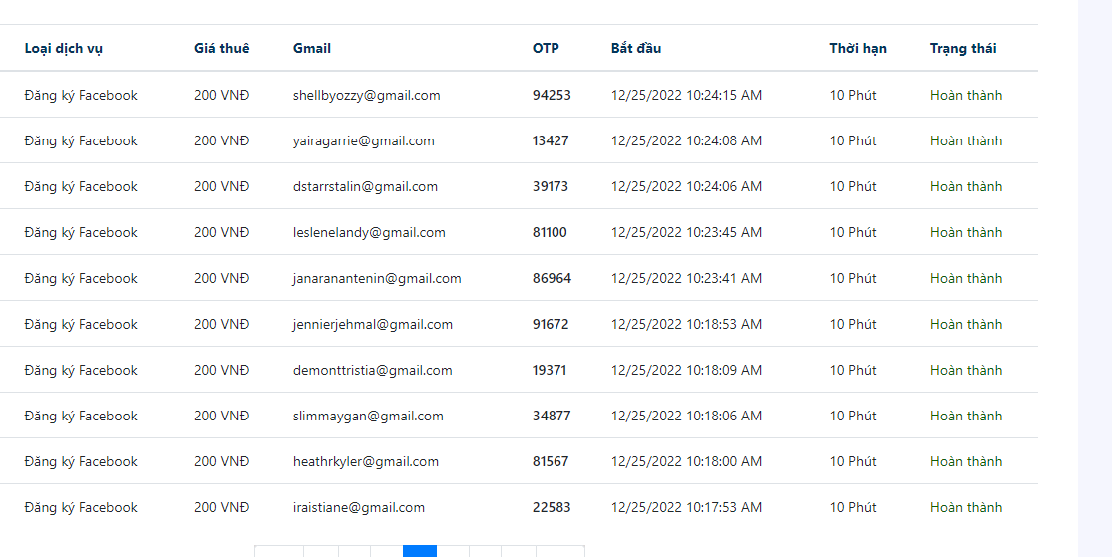Screen dimensions: 1112x557
Task: Select email slimmaygan@gmail.com
Action: pyautogui.click(x=368, y=416)
